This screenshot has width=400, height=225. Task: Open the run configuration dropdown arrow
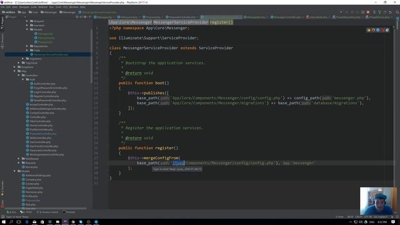pyautogui.click(x=341, y=12)
